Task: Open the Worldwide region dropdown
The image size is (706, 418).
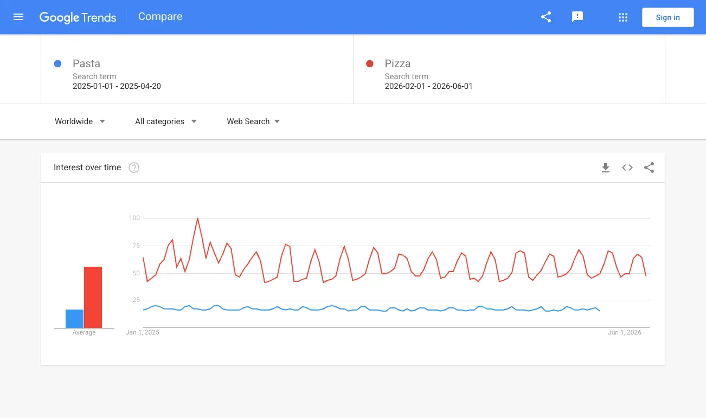Action: click(80, 121)
